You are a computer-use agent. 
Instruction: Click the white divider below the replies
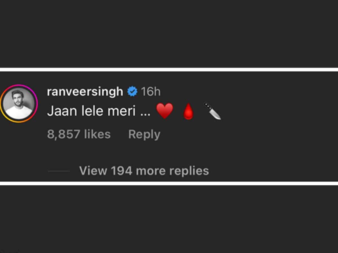tap(169, 183)
